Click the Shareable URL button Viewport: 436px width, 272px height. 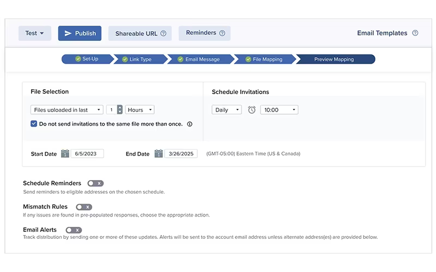click(x=140, y=33)
